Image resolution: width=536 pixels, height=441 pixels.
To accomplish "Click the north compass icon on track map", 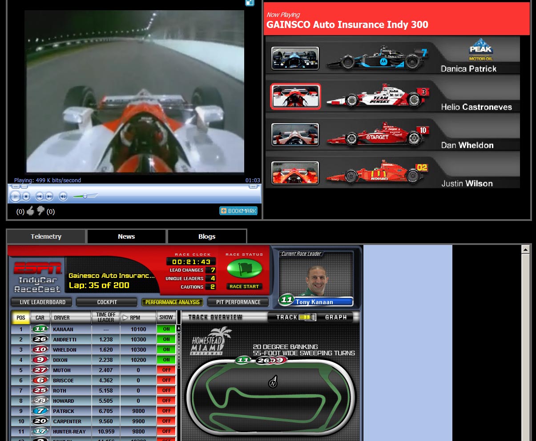I will (x=274, y=381).
